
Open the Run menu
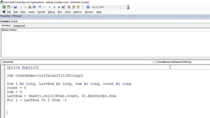click(x=60, y=12)
